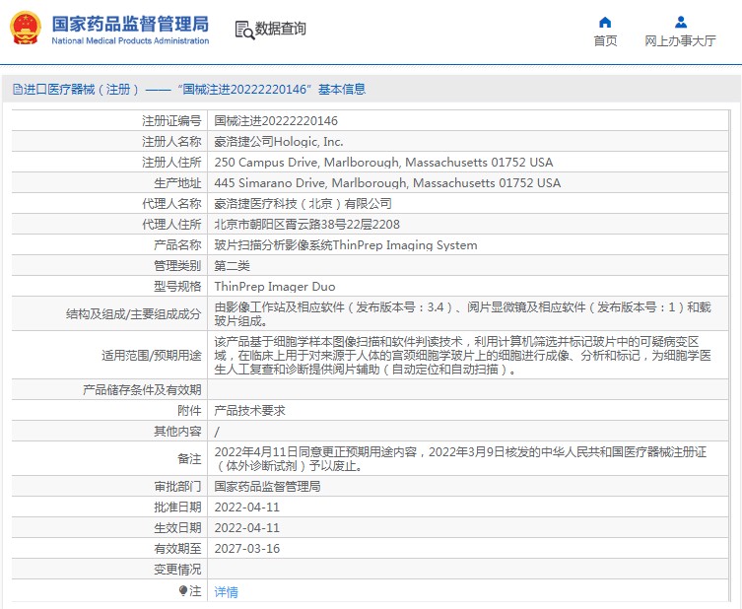Click National Medical Products Administration subtitle
Screen dimensions: 742x609
(130, 40)
